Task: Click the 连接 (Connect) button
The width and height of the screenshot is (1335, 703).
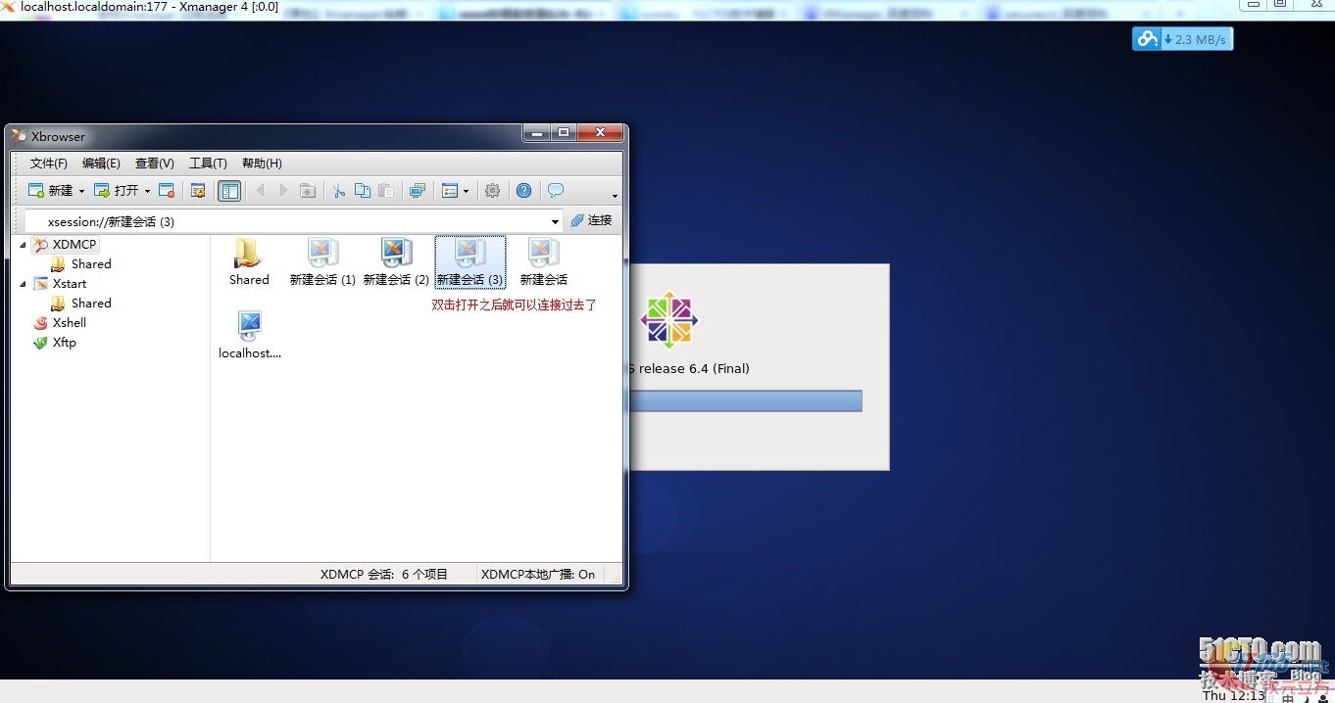Action: (x=591, y=221)
